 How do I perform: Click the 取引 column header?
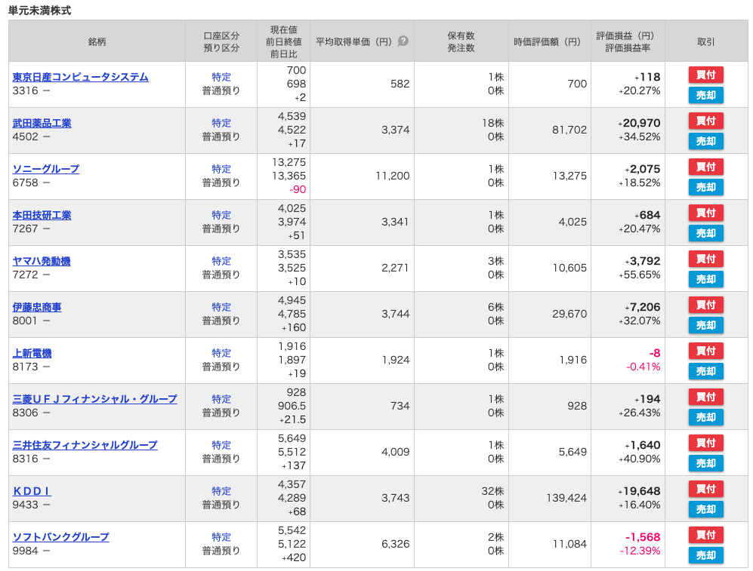pos(706,41)
